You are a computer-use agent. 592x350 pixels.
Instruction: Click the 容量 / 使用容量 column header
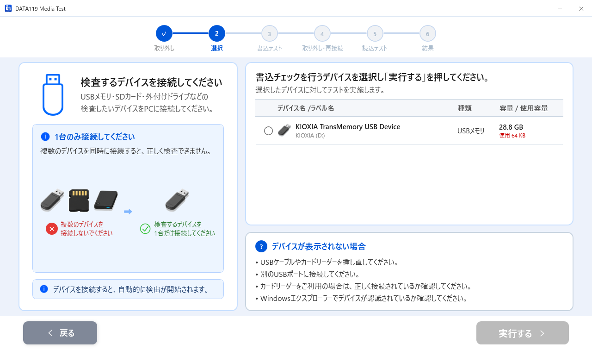[x=524, y=108]
